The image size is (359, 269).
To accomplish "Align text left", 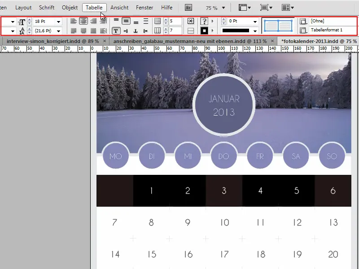I will 73,21.
